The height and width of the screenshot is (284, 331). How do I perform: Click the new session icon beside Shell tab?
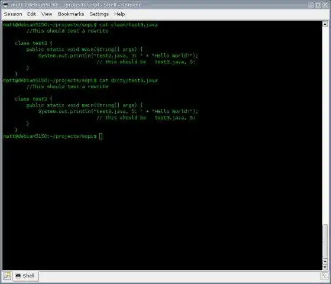point(7,276)
